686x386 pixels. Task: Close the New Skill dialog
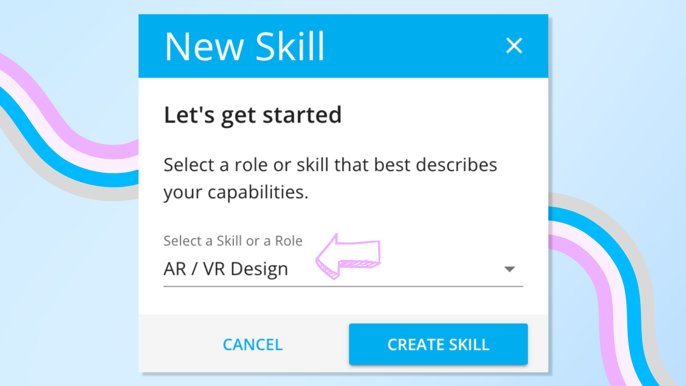tap(514, 45)
